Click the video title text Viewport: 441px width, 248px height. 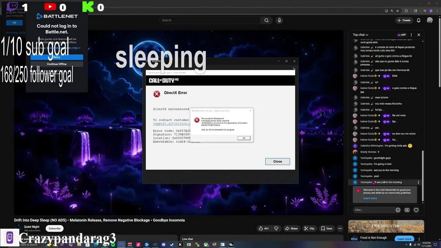(x=99, y=220)
